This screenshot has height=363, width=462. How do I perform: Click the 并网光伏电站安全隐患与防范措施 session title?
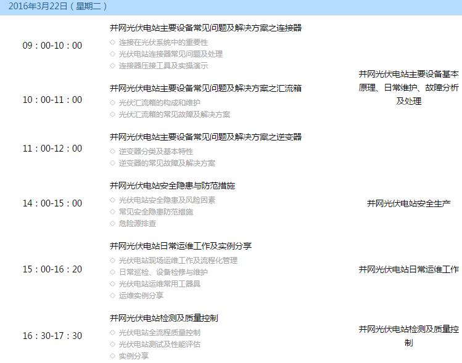172,186
